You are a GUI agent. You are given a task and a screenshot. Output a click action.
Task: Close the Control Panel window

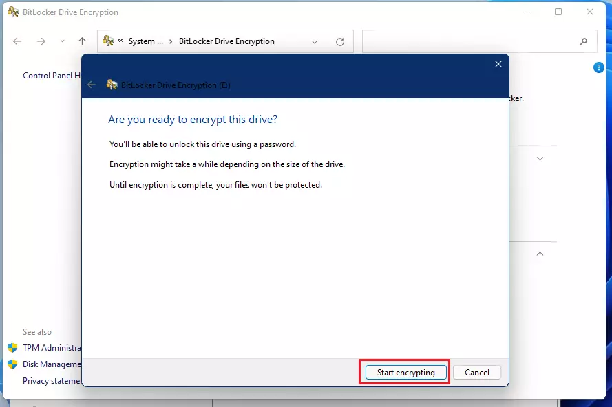[590, 12]
